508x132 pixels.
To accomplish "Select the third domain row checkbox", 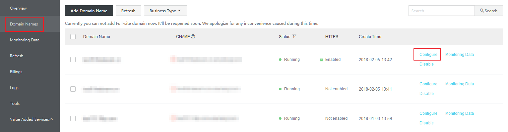I will (73, 118).
